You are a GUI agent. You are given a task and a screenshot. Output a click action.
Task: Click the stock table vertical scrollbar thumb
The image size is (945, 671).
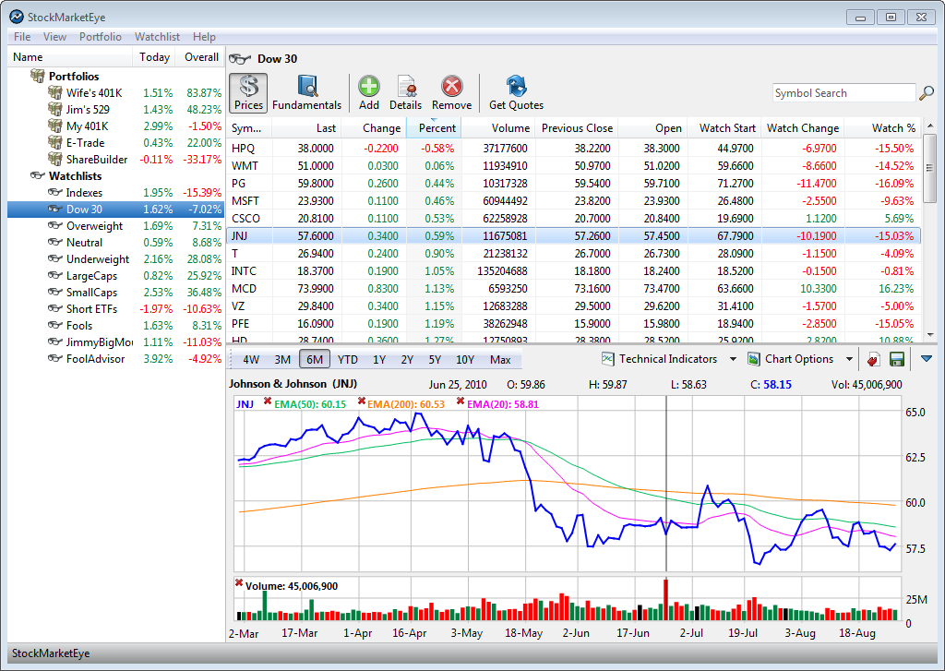pos(930,168)
